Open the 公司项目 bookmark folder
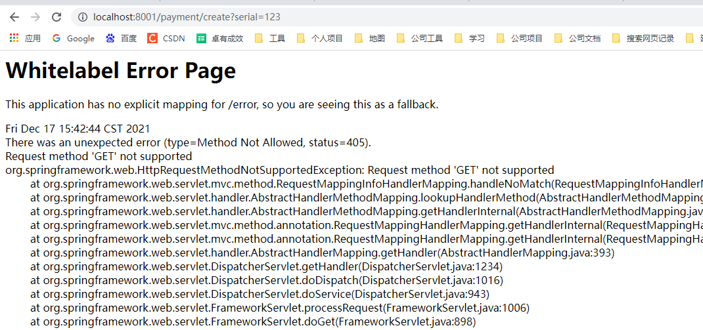The image size is (703, 330). (x=519, y=39)
